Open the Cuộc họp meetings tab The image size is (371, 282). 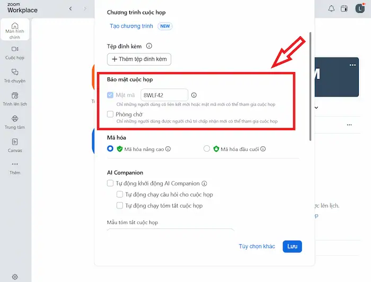(15, 53)
